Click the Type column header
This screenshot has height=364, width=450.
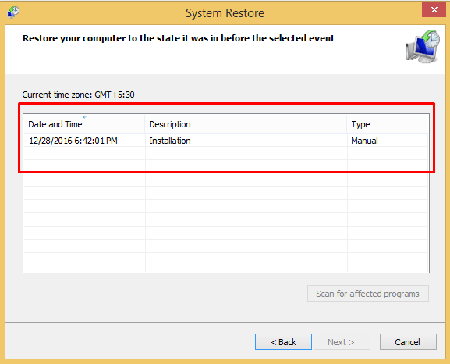point(387,124)
